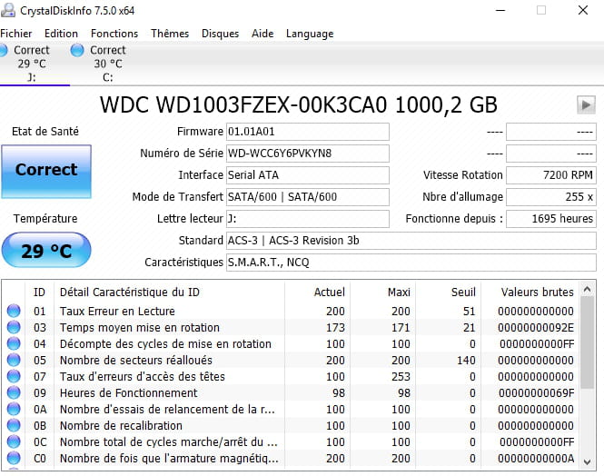Open the Fichier menu

pos(16,34)
